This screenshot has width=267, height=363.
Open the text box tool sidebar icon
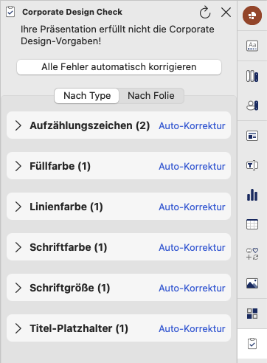252,165
